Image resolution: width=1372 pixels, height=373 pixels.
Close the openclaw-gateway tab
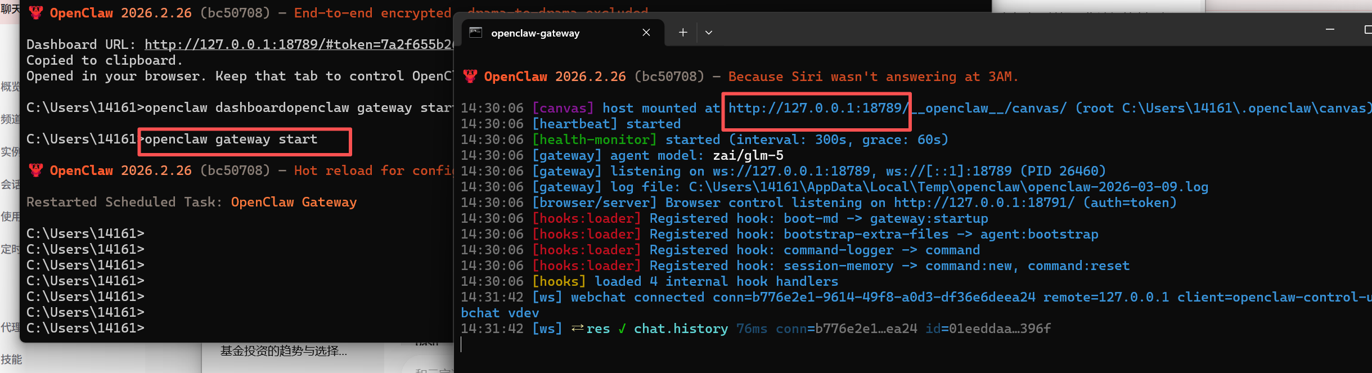pos(646,33)
